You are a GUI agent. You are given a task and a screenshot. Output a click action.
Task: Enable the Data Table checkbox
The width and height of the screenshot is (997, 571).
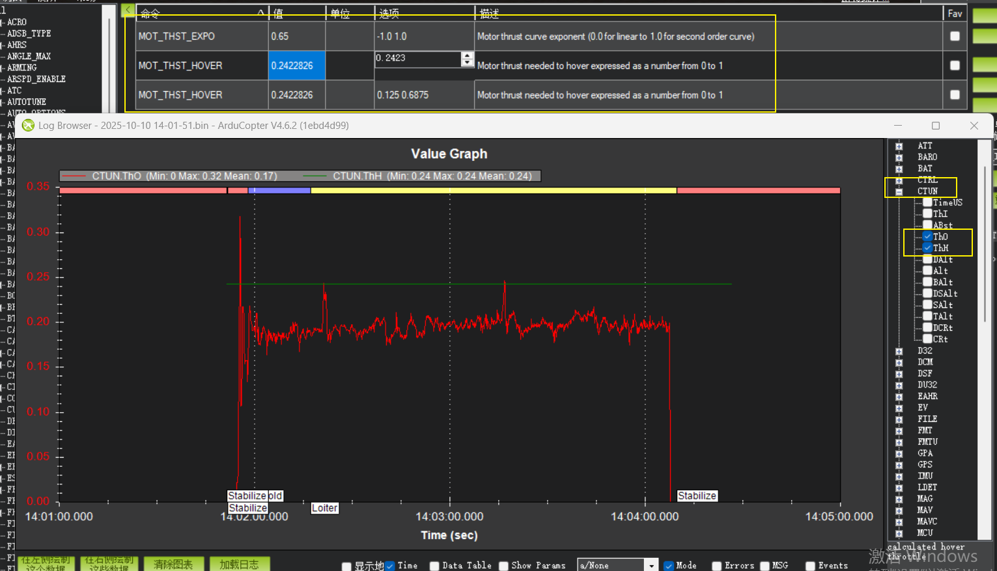tap(434, 566)
